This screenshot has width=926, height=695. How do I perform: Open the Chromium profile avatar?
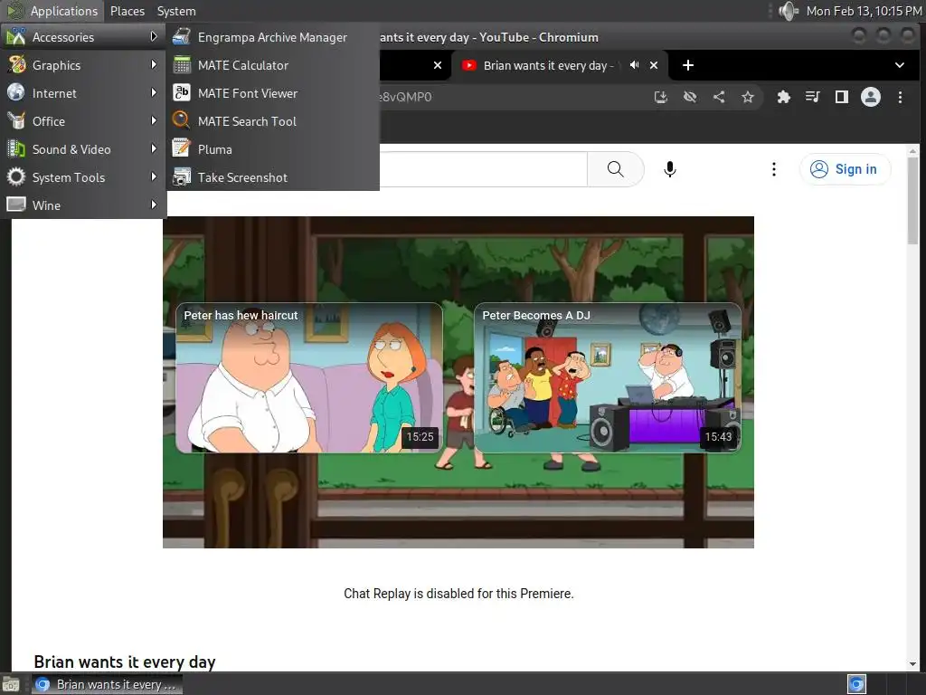871,97
